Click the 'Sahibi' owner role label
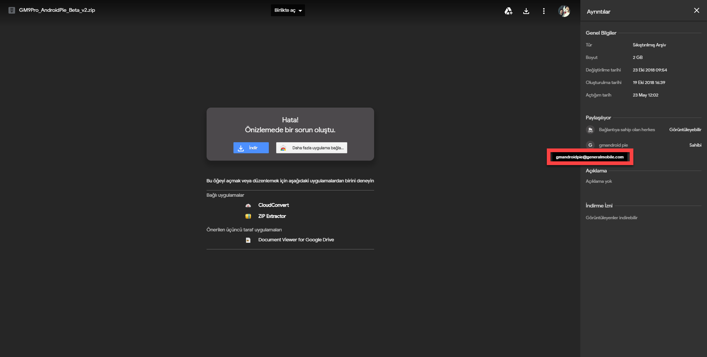This screenshot has height=357, width=707. 695,145
